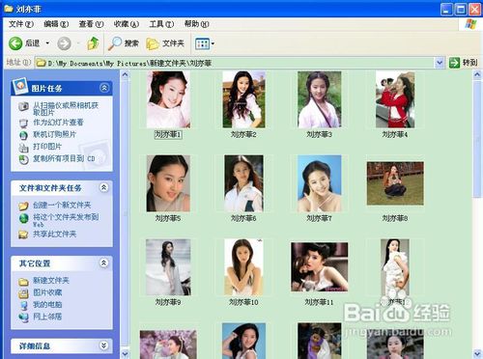This screenshot has height=359, width=483.
Task: Click 从扫描仪或照相机获取图片 link
Action: (x=66, y=109)
